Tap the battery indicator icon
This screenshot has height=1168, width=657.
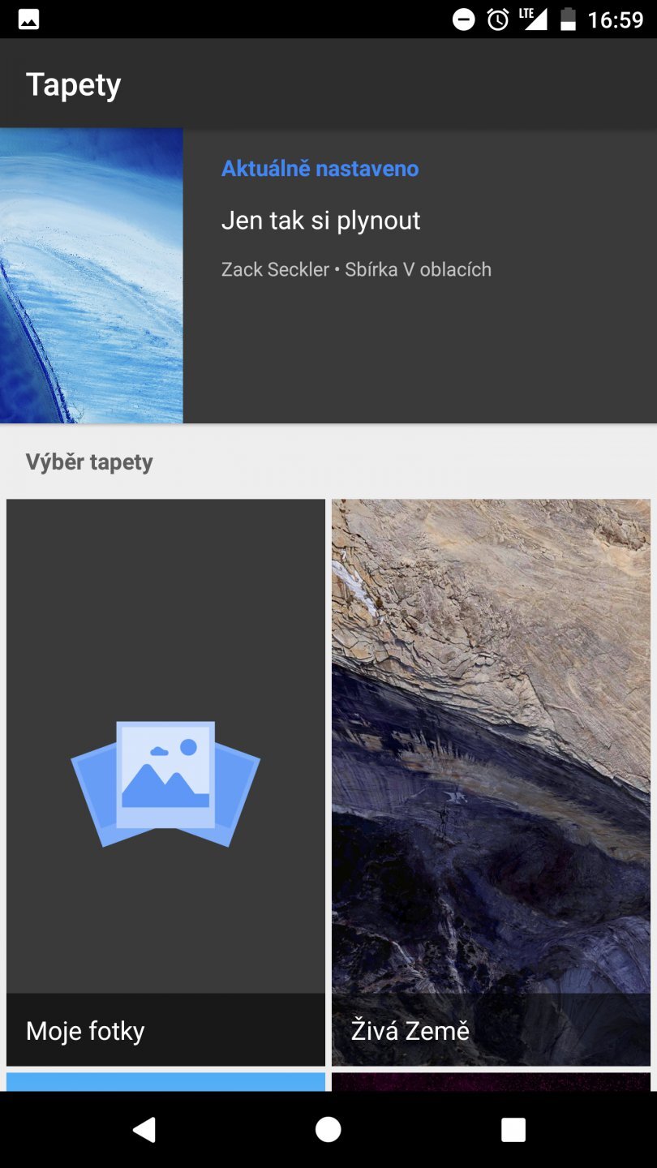tap(569, 19)
